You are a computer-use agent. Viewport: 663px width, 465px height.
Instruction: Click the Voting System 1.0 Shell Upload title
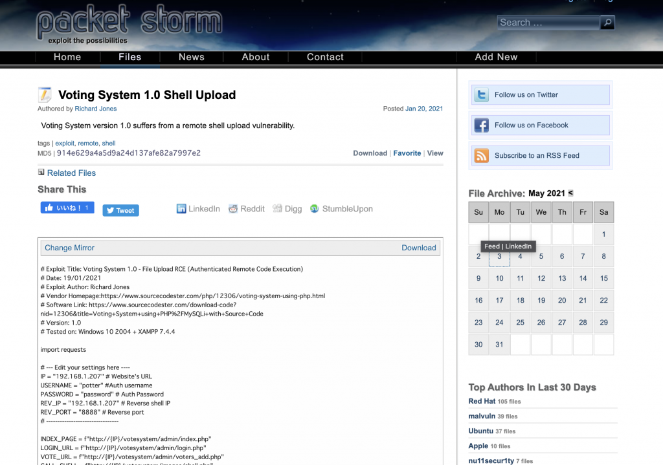coord(147,95)
